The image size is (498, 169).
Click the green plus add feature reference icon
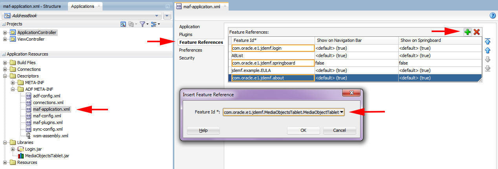[467, 32]
